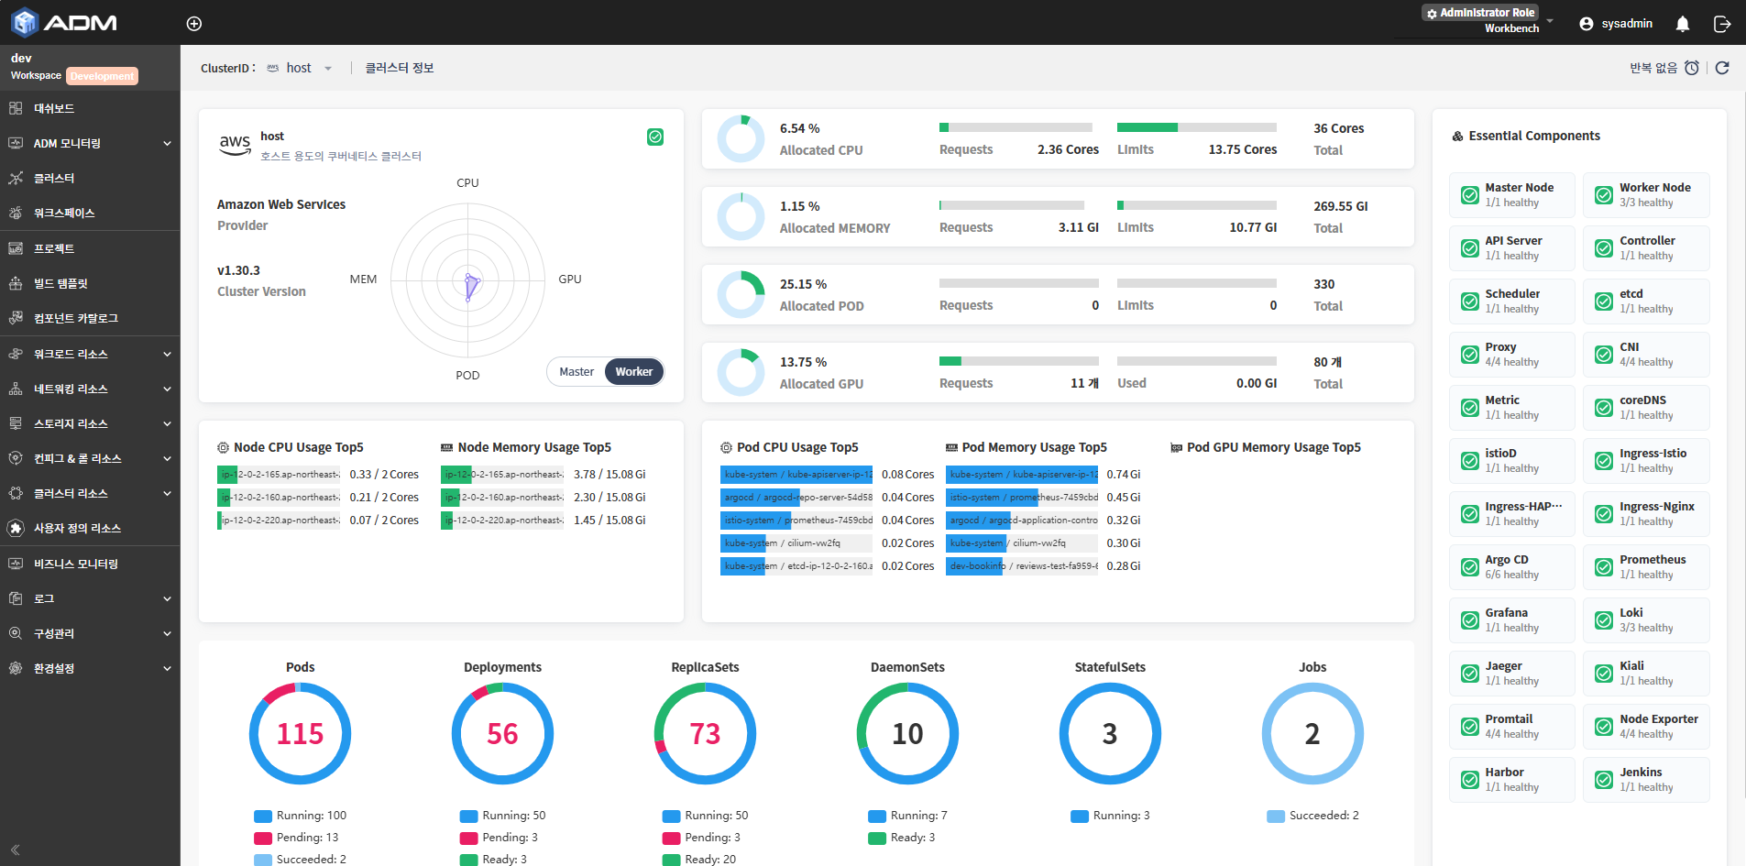Open the ClusterID host dropdown

300,68
